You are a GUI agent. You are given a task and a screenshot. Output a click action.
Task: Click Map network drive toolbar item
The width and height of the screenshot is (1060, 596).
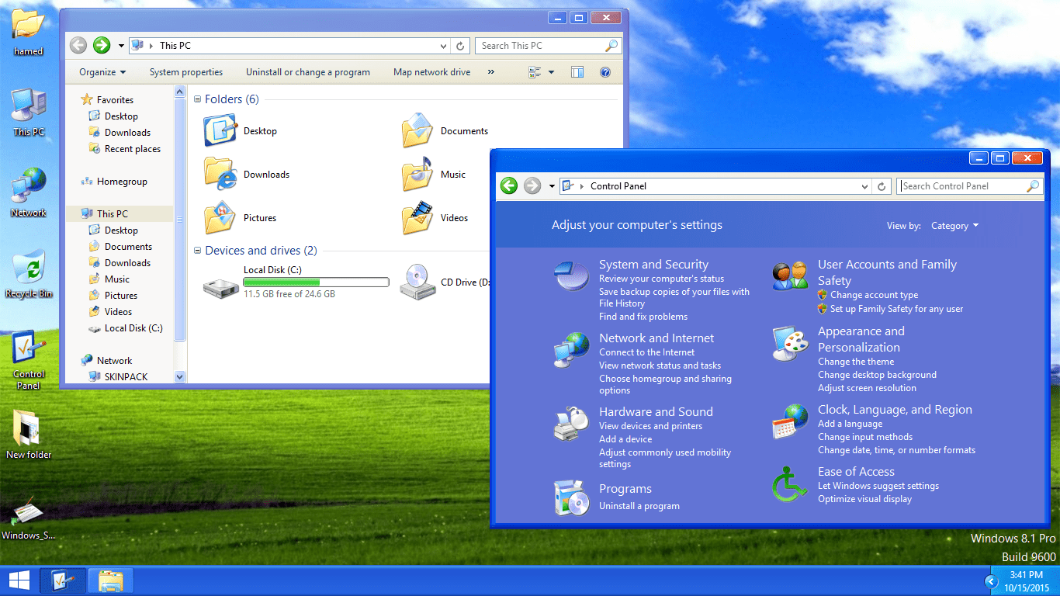431,72
